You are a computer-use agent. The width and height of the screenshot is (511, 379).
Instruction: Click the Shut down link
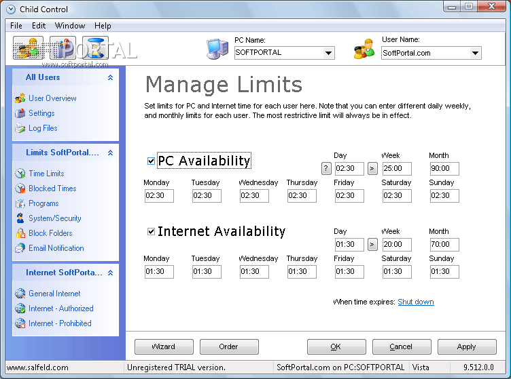click(416, 302)
